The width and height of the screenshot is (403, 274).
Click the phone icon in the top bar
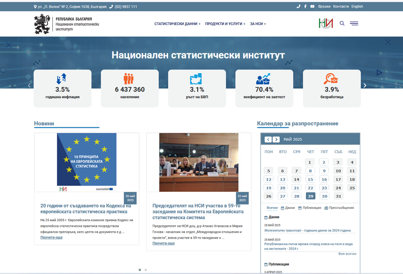click(x=298, y=6)
